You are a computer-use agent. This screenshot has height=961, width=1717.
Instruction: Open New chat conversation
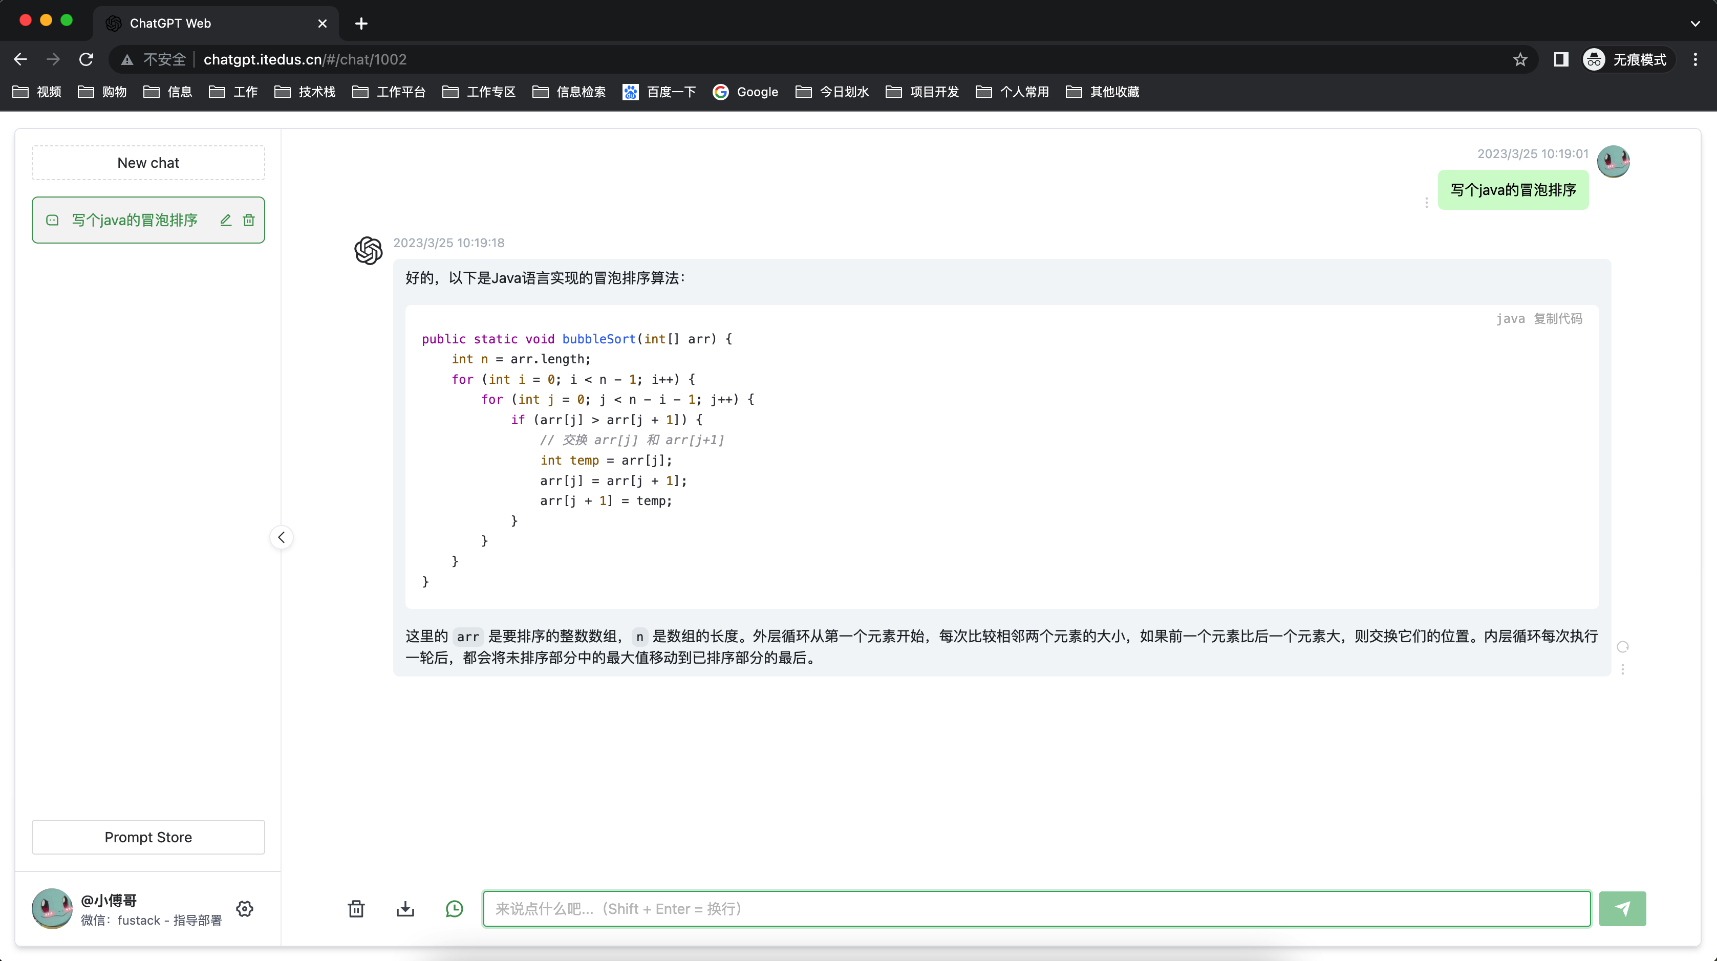148,163
